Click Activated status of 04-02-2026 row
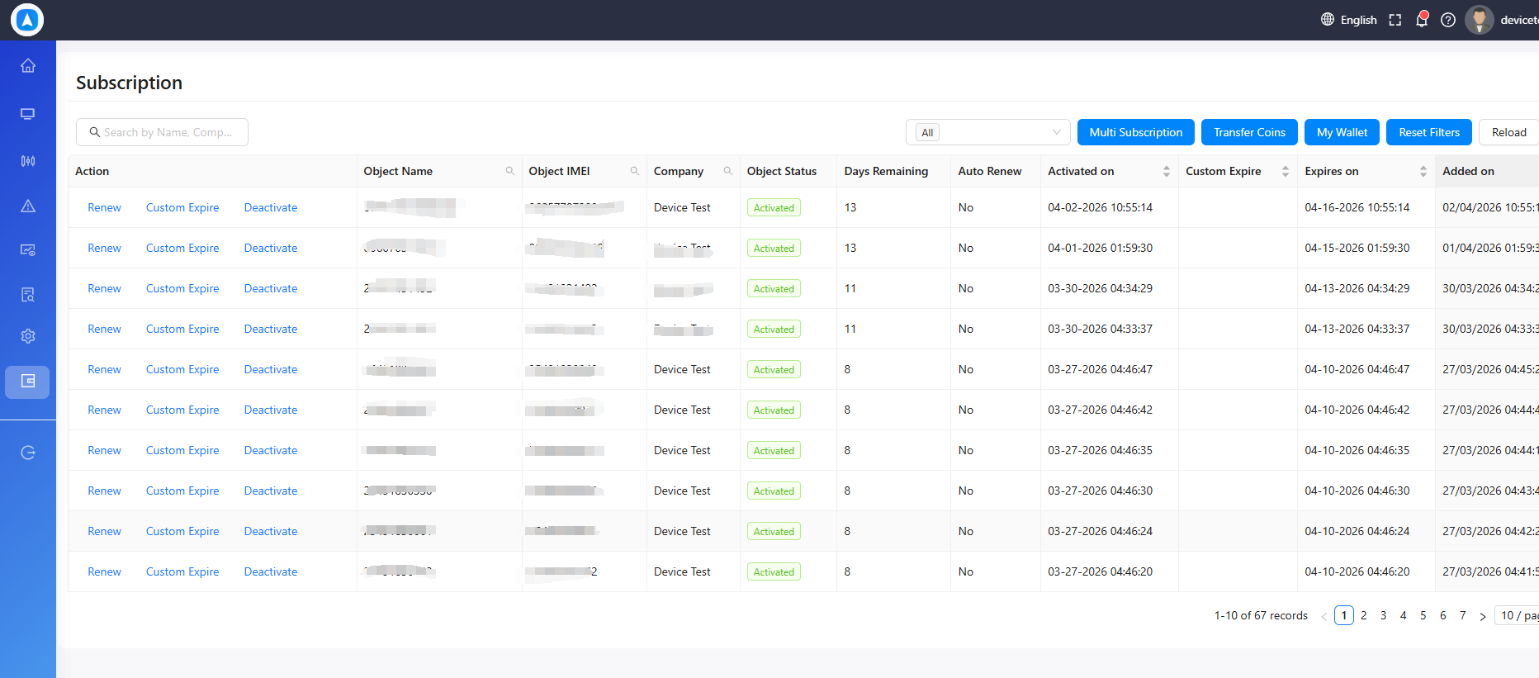The height and width of the screenshot is (678, 1539). click(x=774, y=207)
